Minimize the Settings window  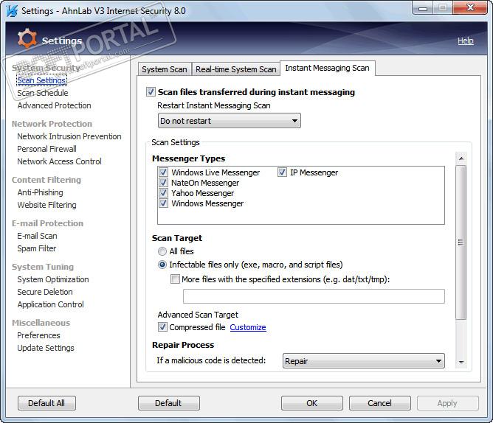423,8
